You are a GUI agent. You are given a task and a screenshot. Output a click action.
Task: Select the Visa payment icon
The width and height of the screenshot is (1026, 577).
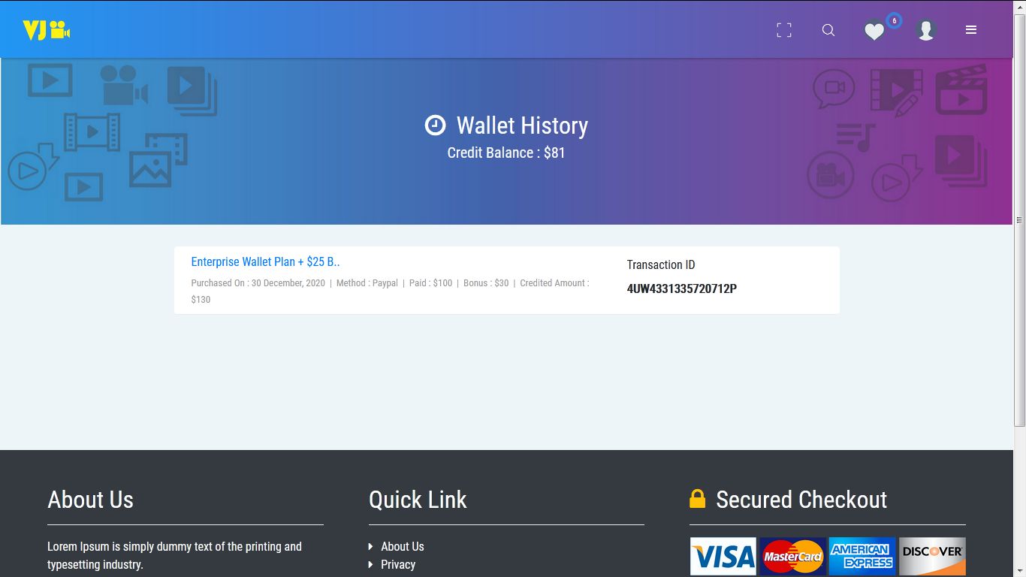click(723, 556)
